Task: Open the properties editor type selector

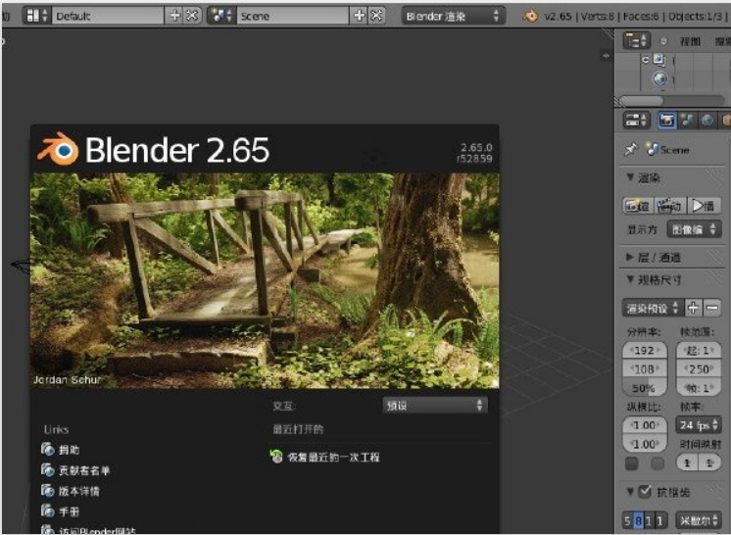Action: [636, 121]
